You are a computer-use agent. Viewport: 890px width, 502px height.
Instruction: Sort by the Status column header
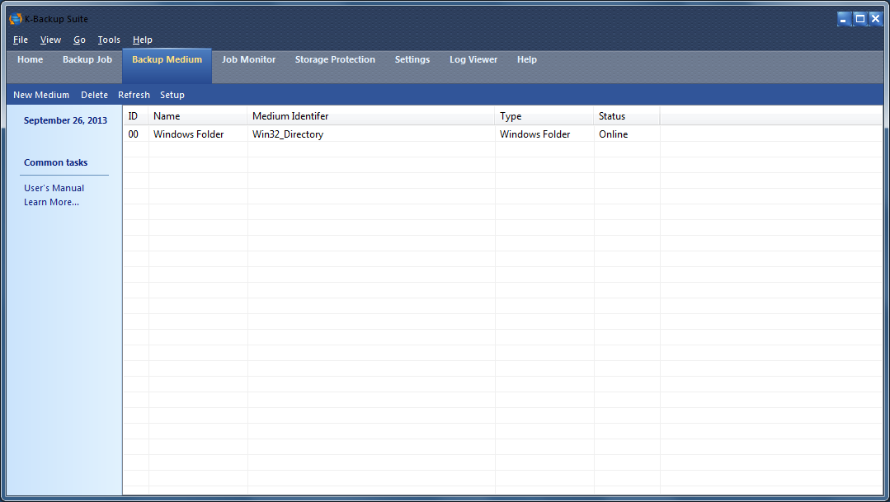click(627, 115)
